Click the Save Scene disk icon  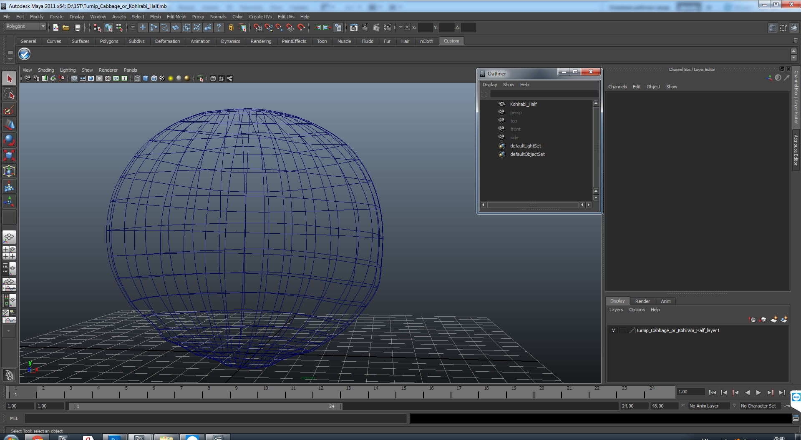(77, 27)
